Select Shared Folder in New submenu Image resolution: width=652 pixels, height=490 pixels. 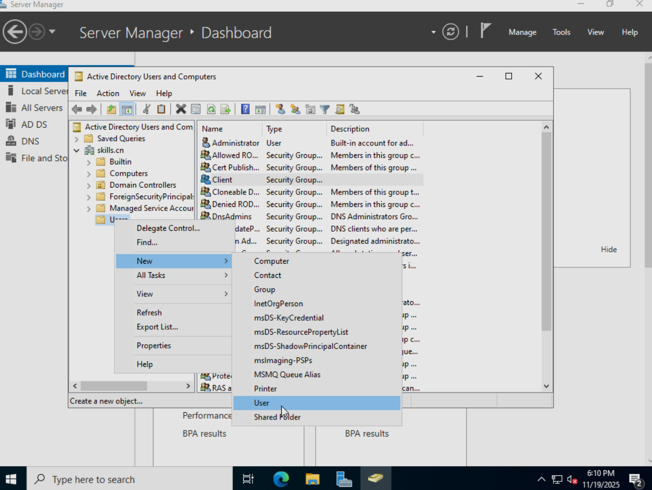[x=317, y=417]
